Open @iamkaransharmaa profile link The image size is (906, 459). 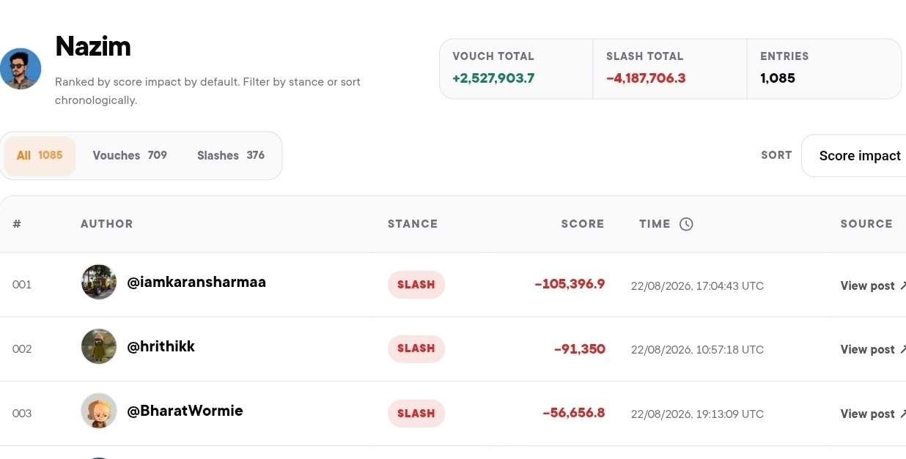(196, 282)
